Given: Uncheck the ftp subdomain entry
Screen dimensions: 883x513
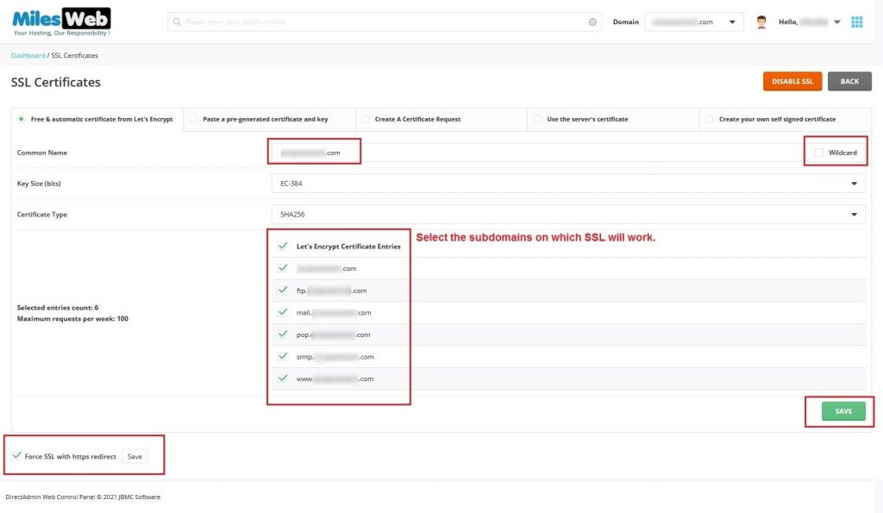Looking at the screenshot, I should 282,291.
